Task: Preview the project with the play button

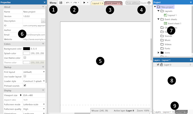Action: [84, 3]
